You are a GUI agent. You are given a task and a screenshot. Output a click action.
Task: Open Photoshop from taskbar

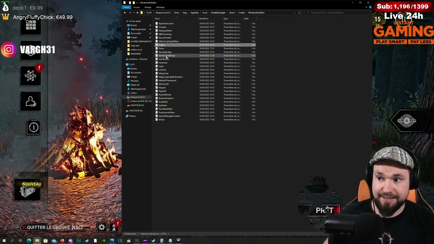(79, 241)
